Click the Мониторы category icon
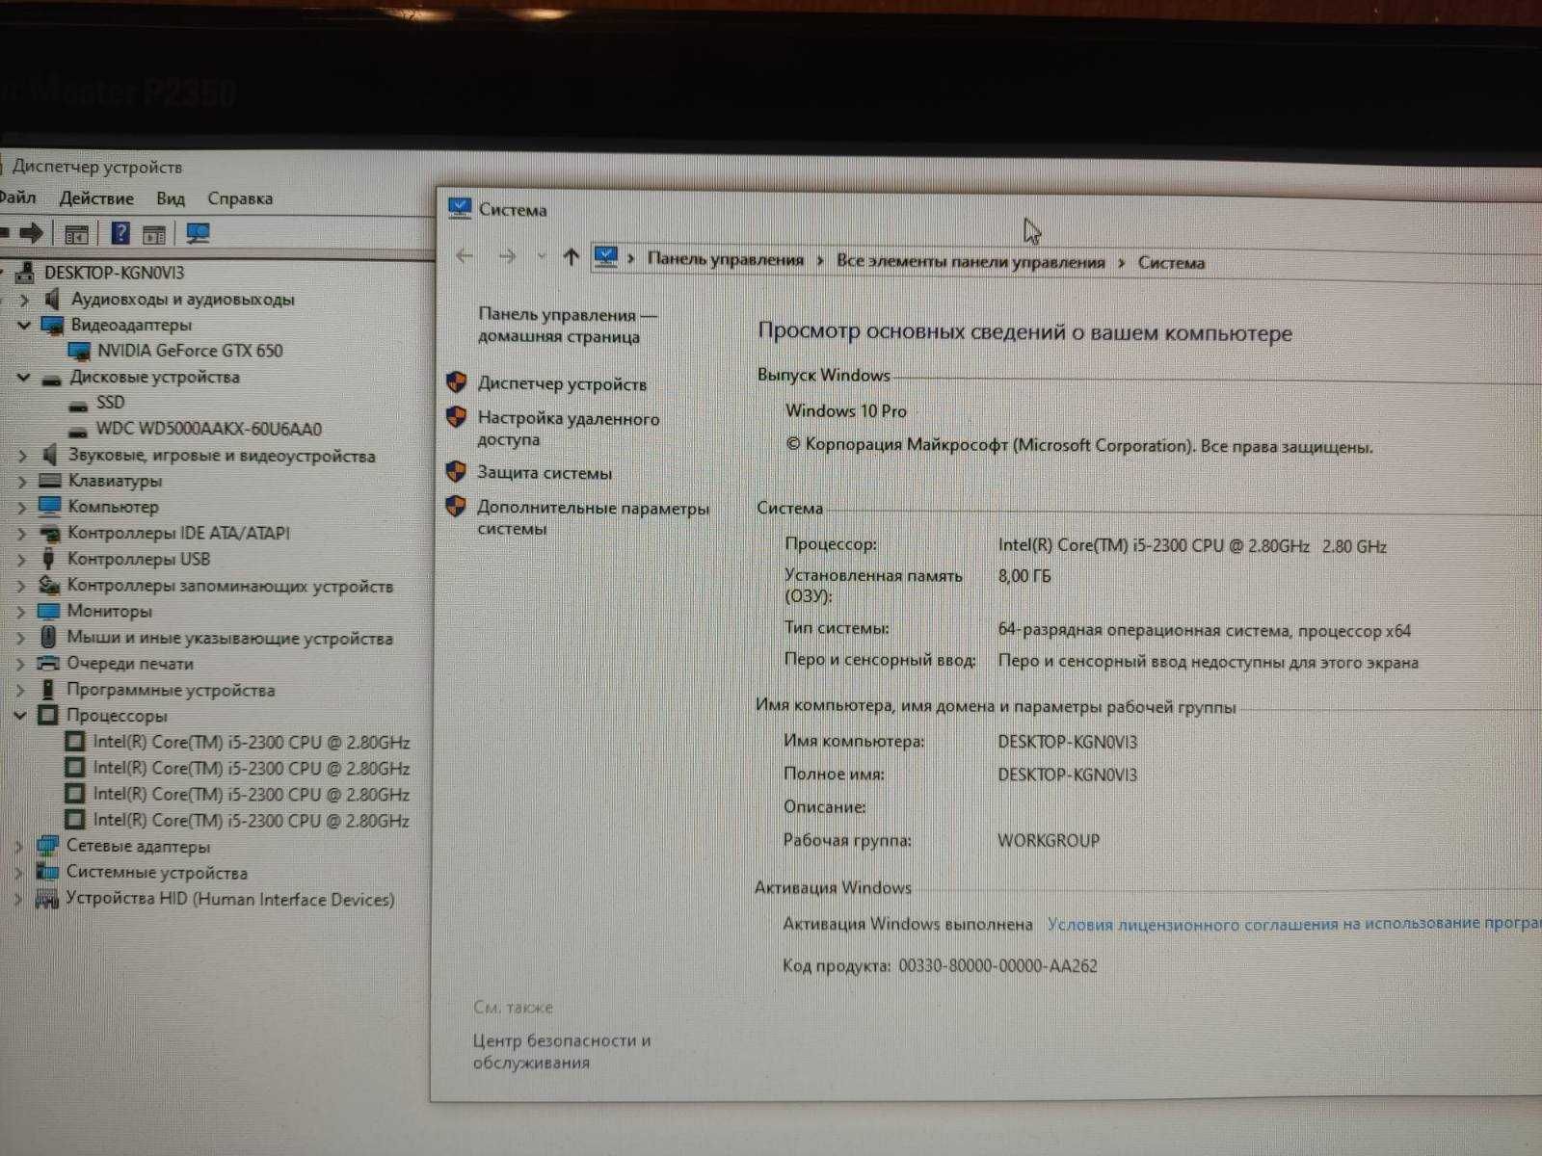The width and height of the screenshot is (1542, 1156). pos(49,611)
